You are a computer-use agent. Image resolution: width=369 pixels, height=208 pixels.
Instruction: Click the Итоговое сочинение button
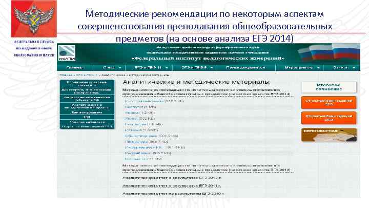pos(329,87)
